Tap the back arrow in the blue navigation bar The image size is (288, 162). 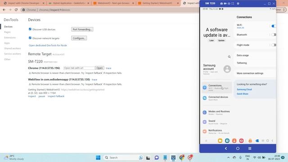(226, 148)
